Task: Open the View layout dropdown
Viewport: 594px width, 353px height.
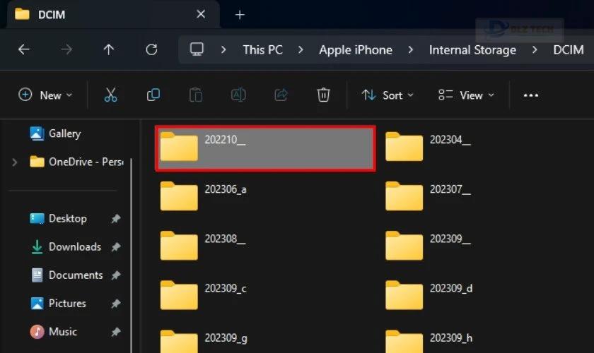Action: [x=466, y=95]
